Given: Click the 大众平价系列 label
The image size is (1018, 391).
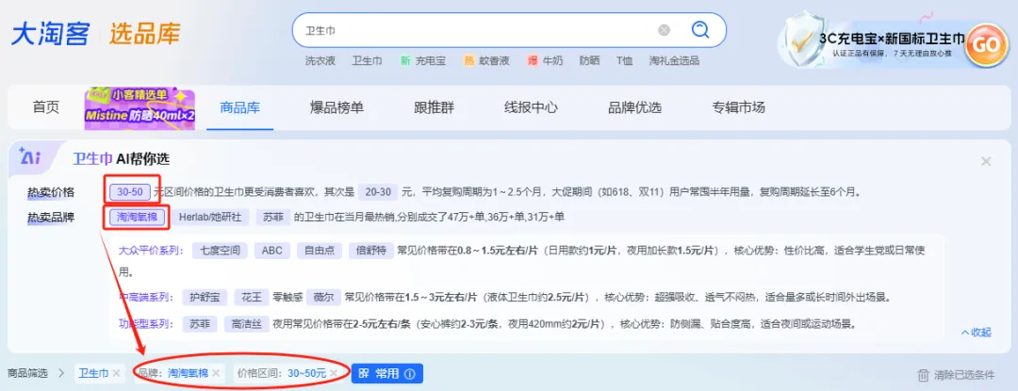Looking at the screenshot, I should coord(152,251).
